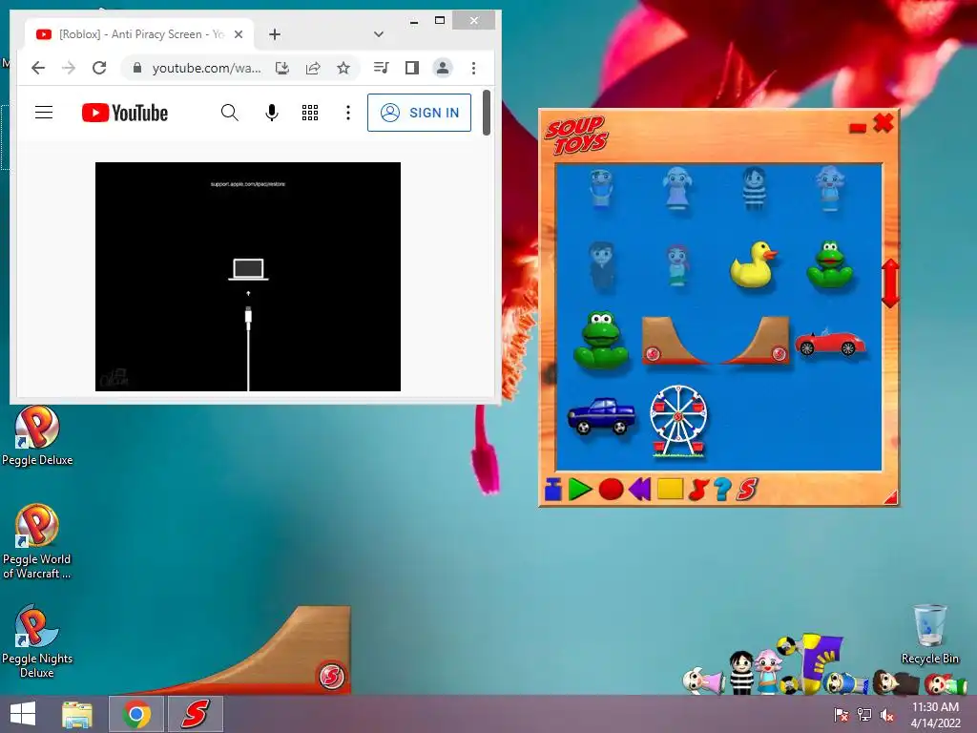Open the Recycle Bin
977x733 pixels.
pyautogui.click(x=929, y=634)
